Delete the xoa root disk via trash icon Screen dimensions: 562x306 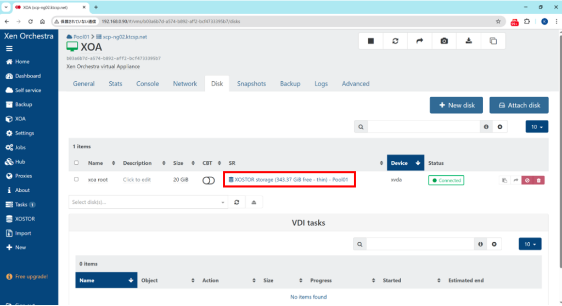coord(538,180)
